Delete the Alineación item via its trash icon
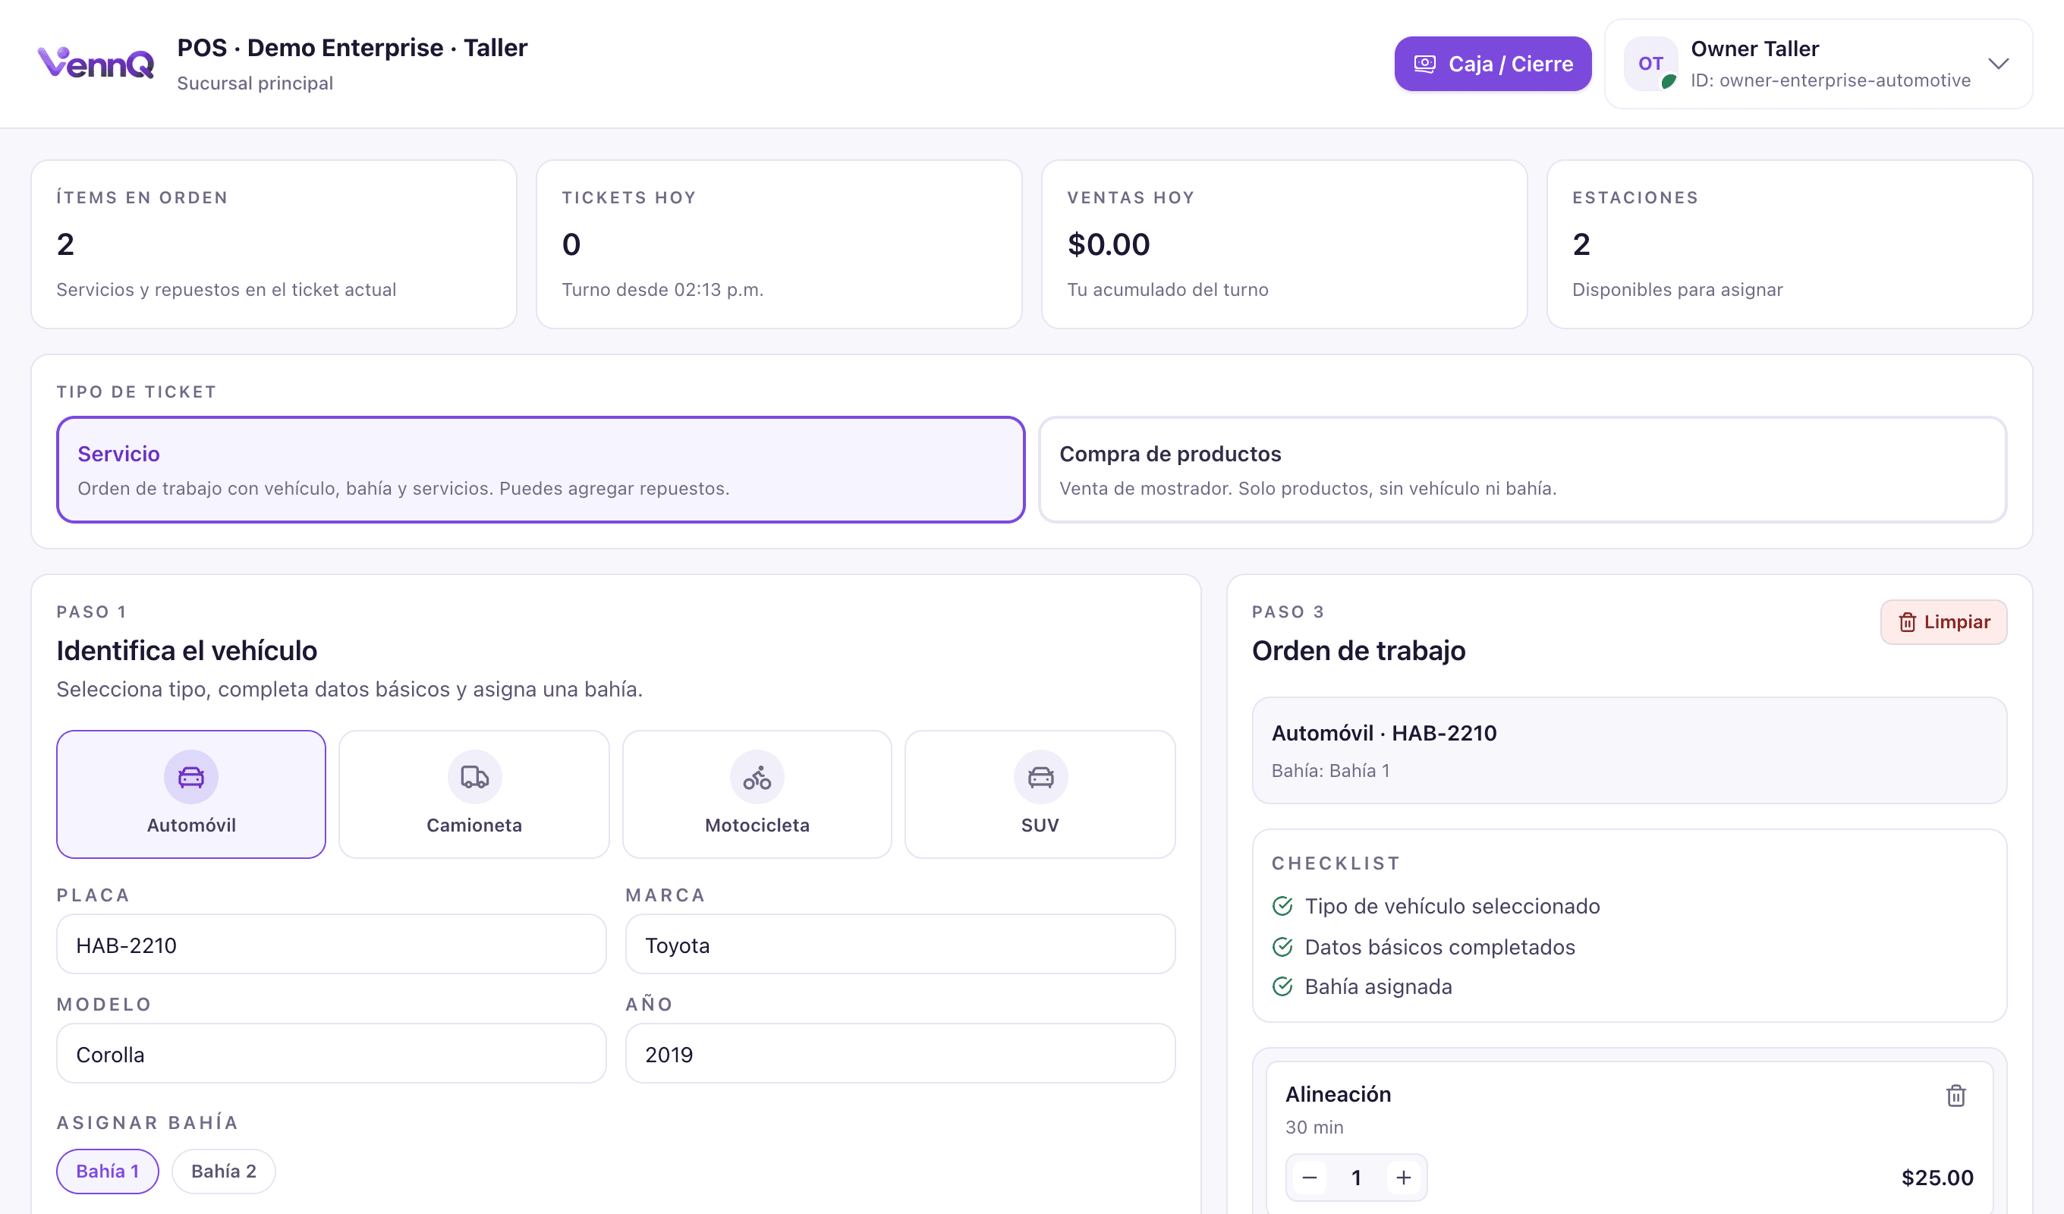The width and height of the screenshot is (2064, 1214). point(1956,1095)
